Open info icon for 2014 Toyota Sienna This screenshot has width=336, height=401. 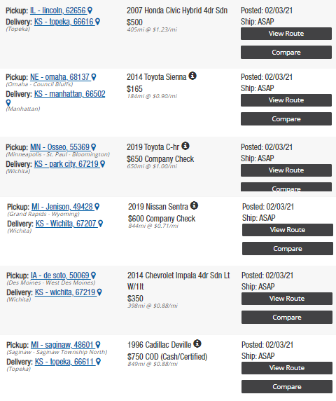[192, 76]
